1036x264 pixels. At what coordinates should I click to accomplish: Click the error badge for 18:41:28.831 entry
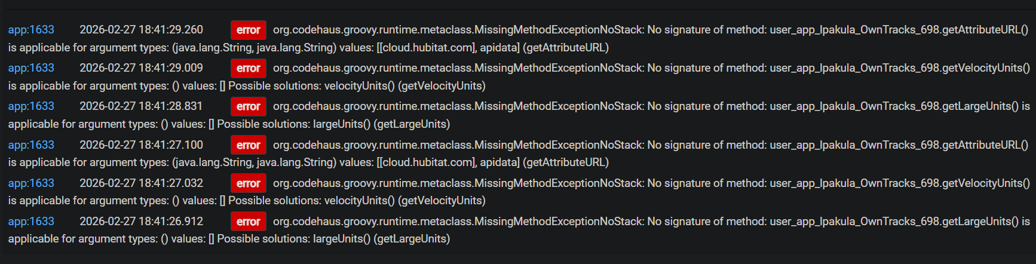coord(248,106)
